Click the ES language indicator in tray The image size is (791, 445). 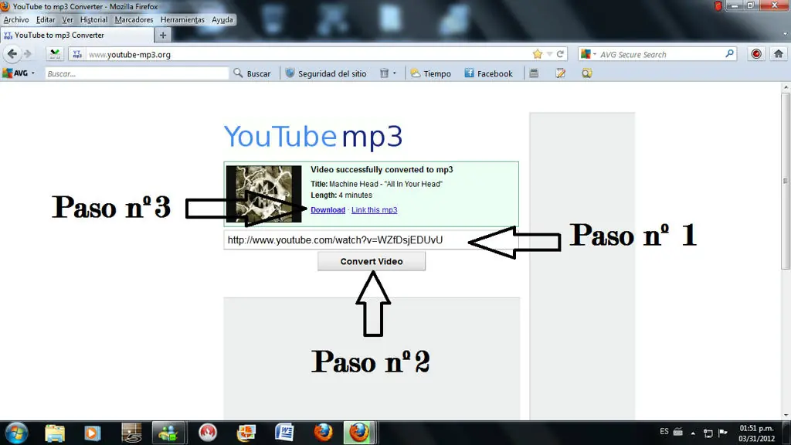point(664,431)
